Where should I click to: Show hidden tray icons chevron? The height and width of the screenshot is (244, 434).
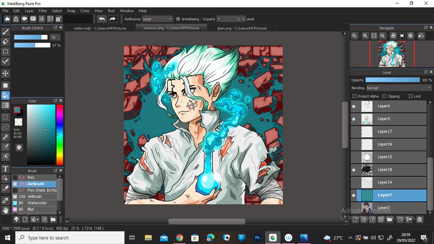350,238
